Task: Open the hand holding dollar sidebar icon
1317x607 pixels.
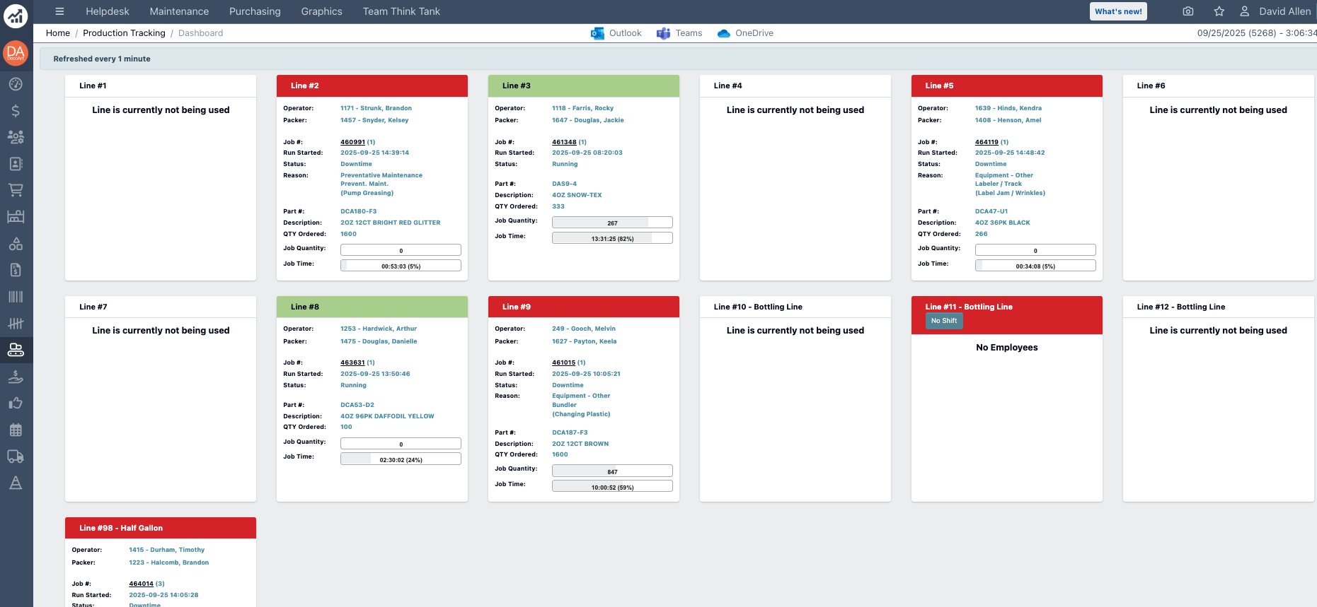Action: click(16, 377)
